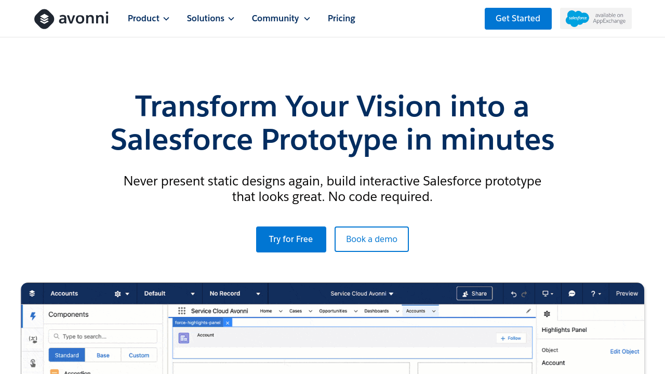Expand the Solutions menu
This screenshot has height=374, width=665.
pyautogui.click(x=210, y=18)
